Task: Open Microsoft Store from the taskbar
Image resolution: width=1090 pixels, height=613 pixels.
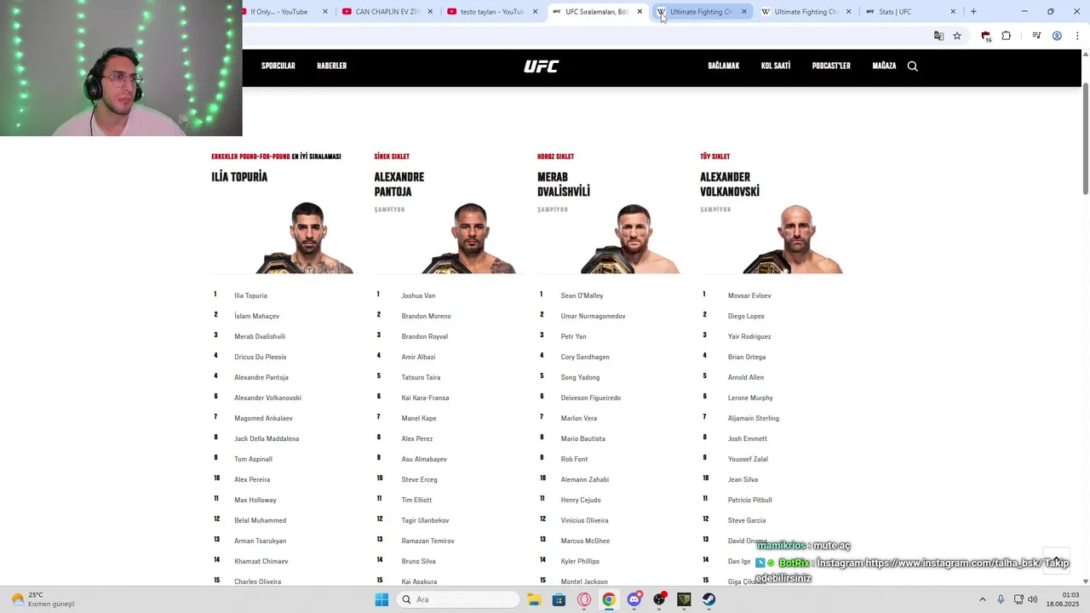Action: (x=559, y=599)
